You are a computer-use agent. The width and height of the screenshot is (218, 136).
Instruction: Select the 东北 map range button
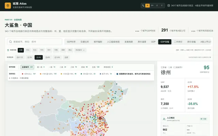click(x=35, y=50)
